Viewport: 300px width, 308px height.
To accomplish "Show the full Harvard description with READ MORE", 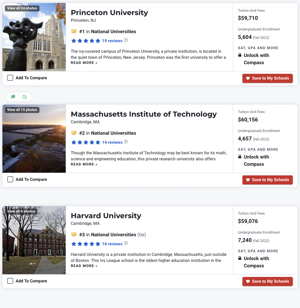I will click(84, 266).
